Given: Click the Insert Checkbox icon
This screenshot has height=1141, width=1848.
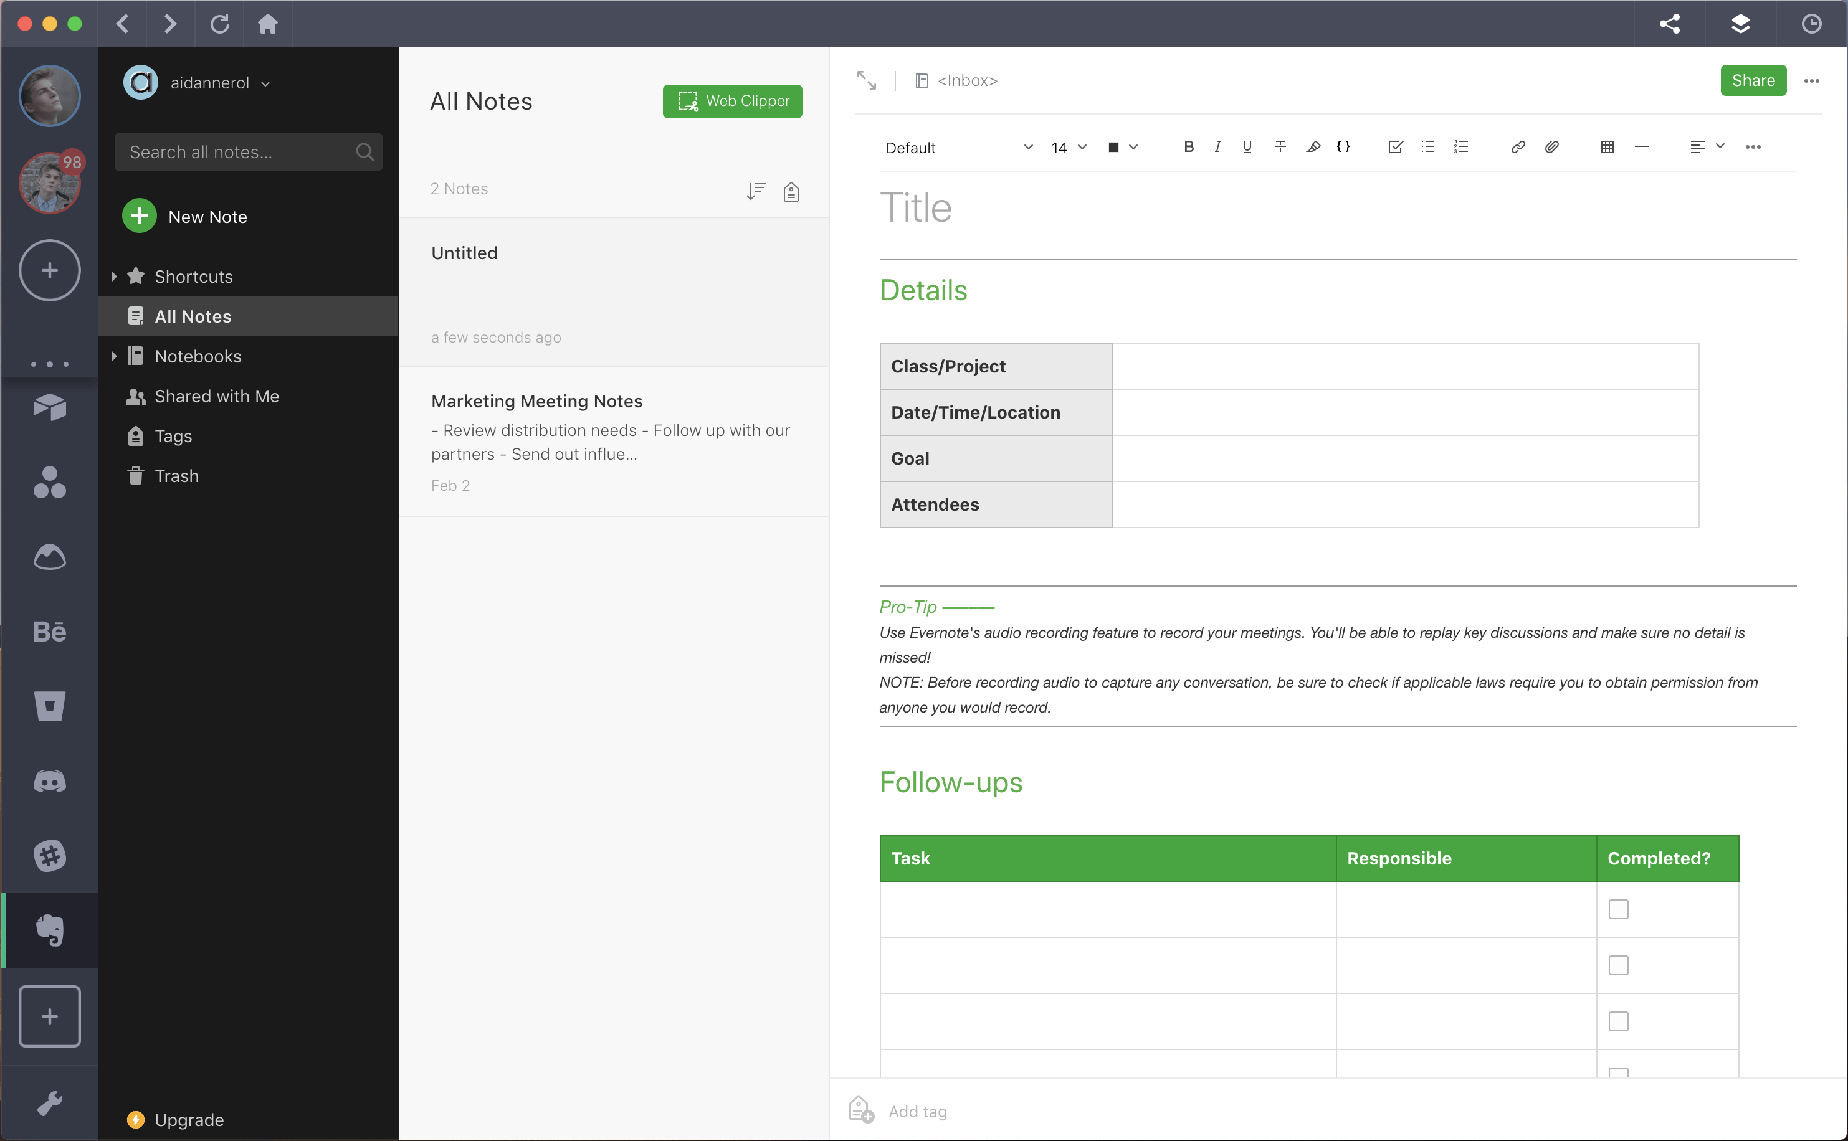Looking at the screenshot, I should tap(1396, 146).
